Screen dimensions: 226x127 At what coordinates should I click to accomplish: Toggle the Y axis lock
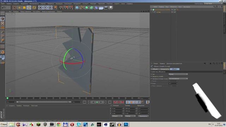point(45,7)
